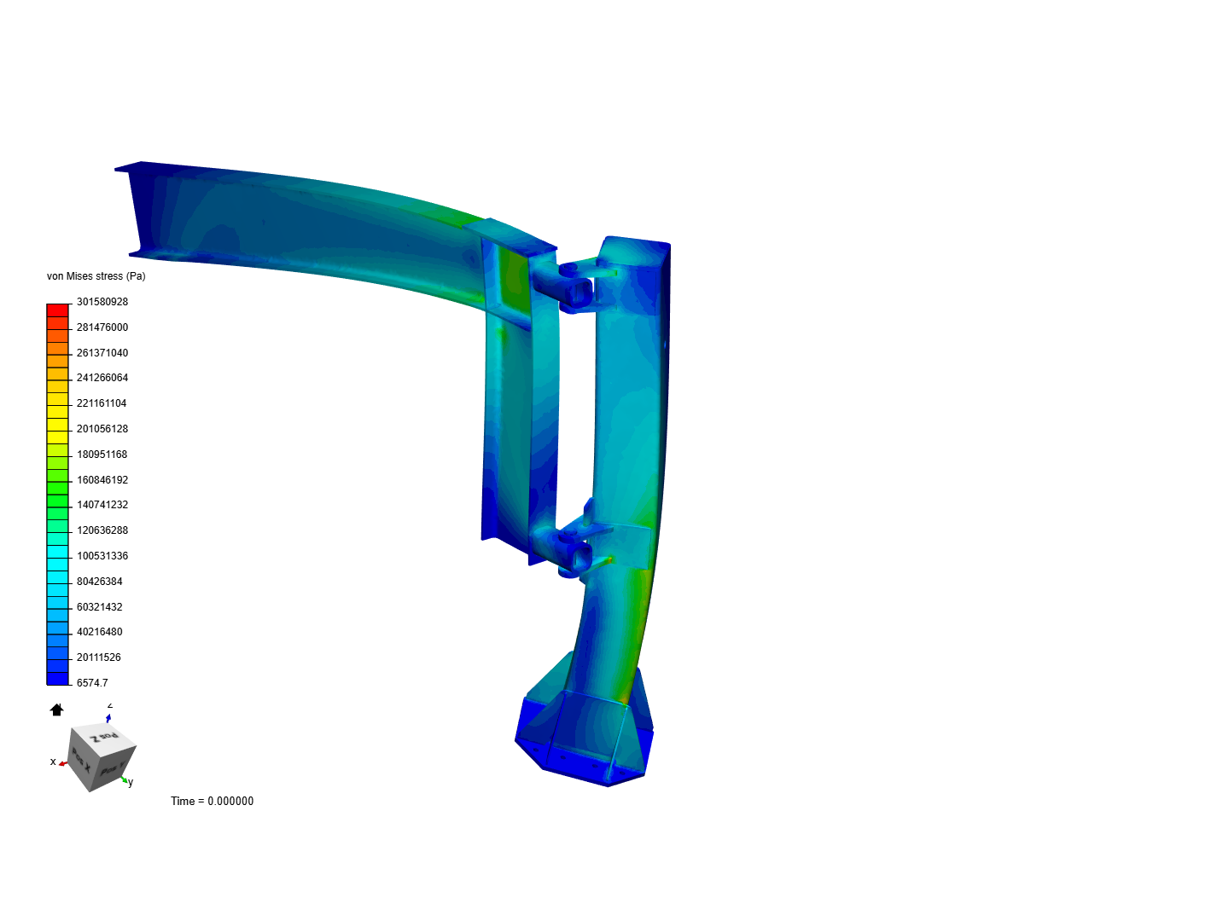The width and height of the screenshot is (1229, 921).
Task: Click the home view reset icon
Action: coord(57,710)
